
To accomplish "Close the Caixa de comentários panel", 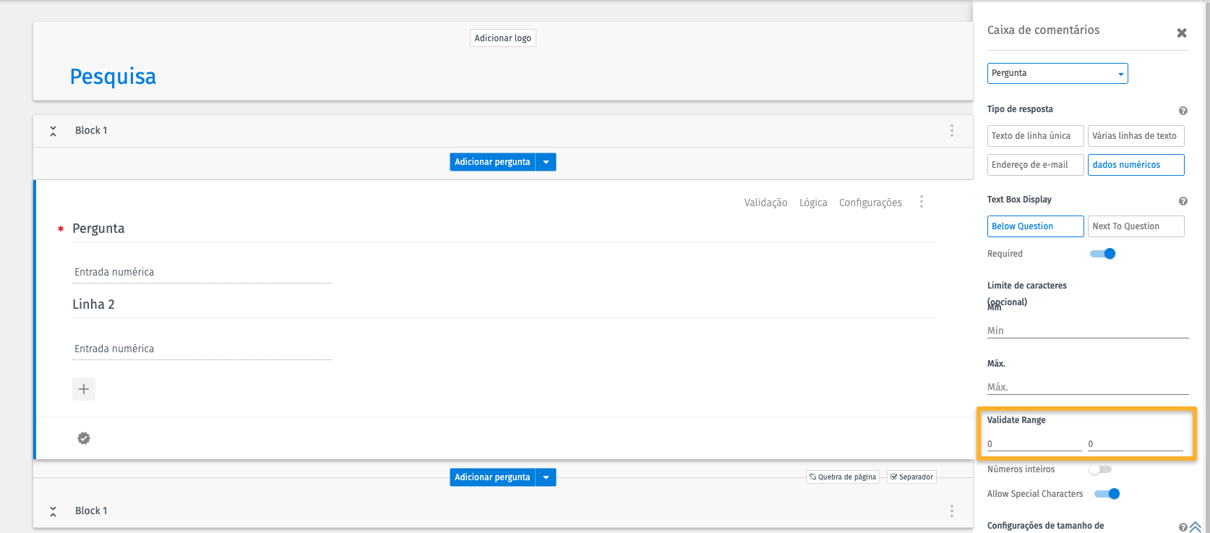I will pyautogui.click(x=1182, y=33).
